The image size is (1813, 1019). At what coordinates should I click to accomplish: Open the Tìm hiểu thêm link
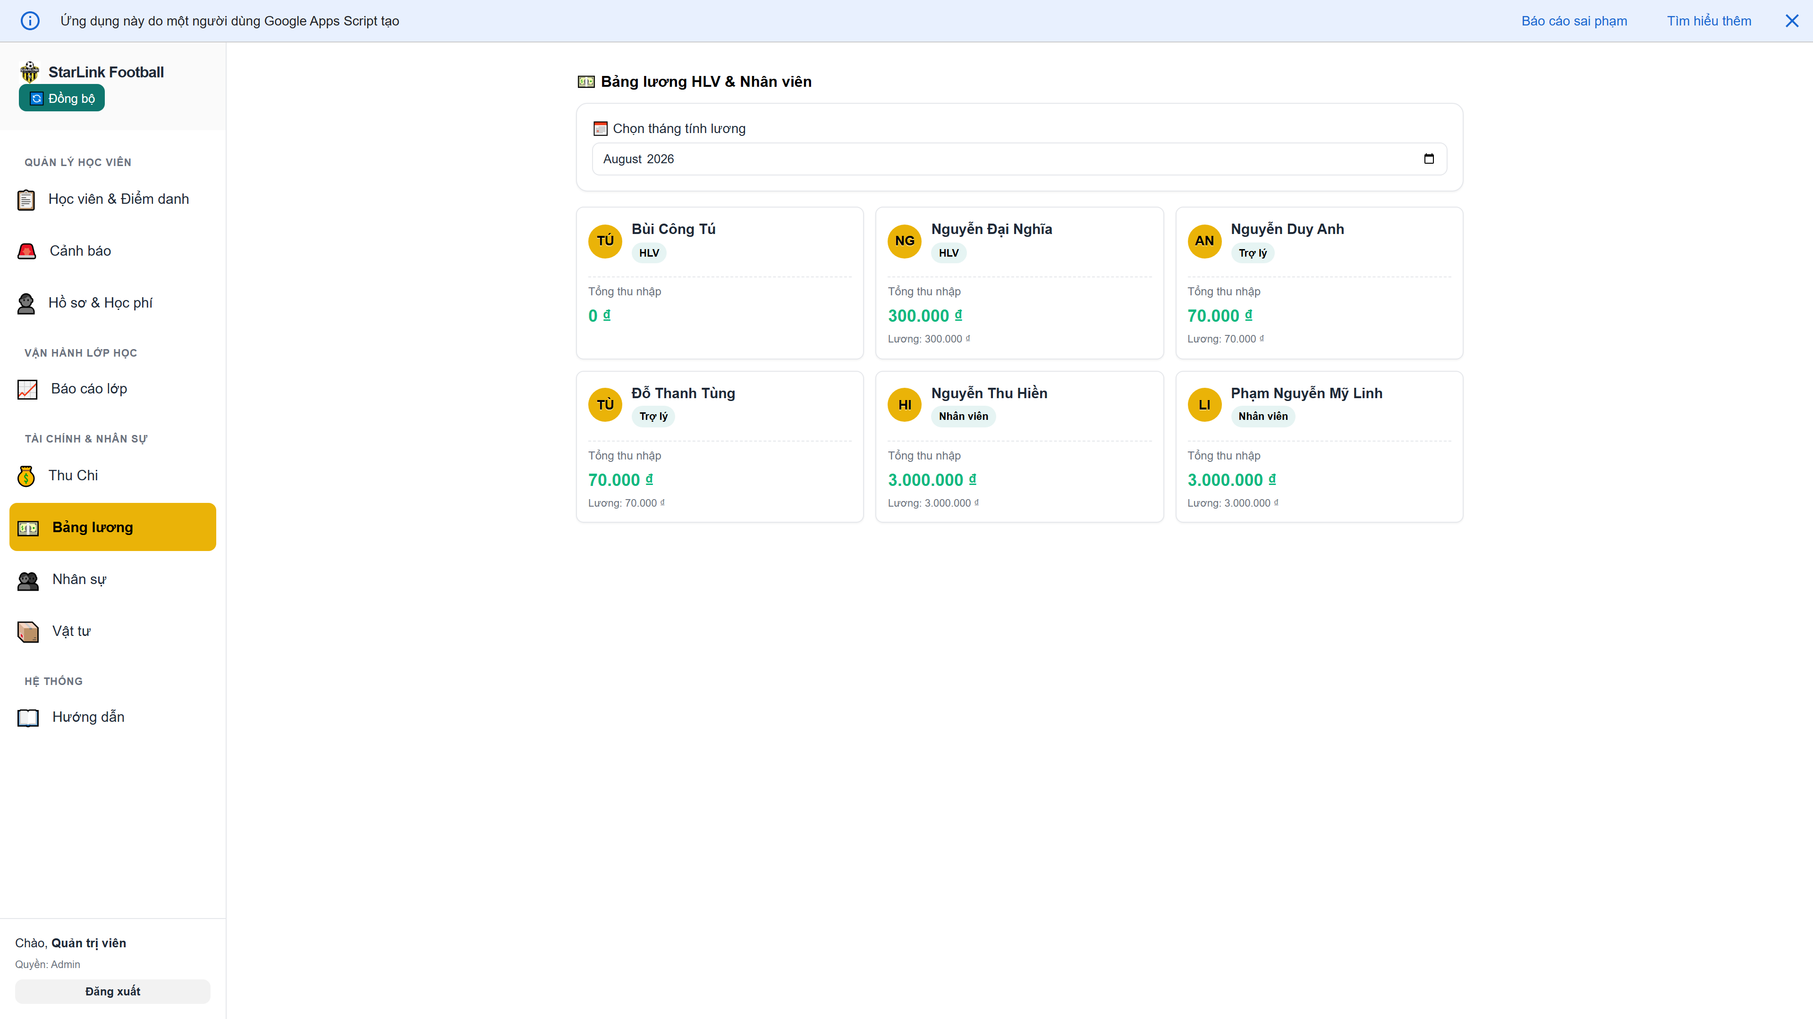pyautogui.click(x=1709, y=20)
